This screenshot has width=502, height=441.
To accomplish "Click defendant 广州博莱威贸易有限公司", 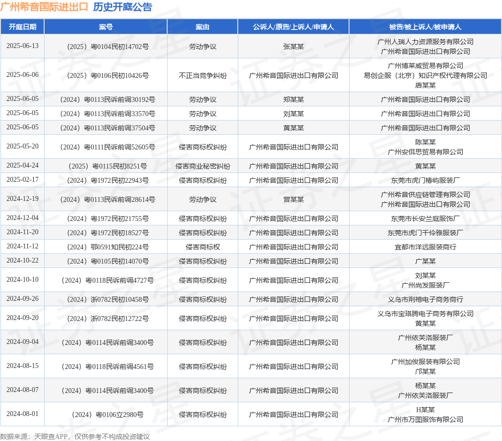I will pyautogui.click(x=426, y=66).
